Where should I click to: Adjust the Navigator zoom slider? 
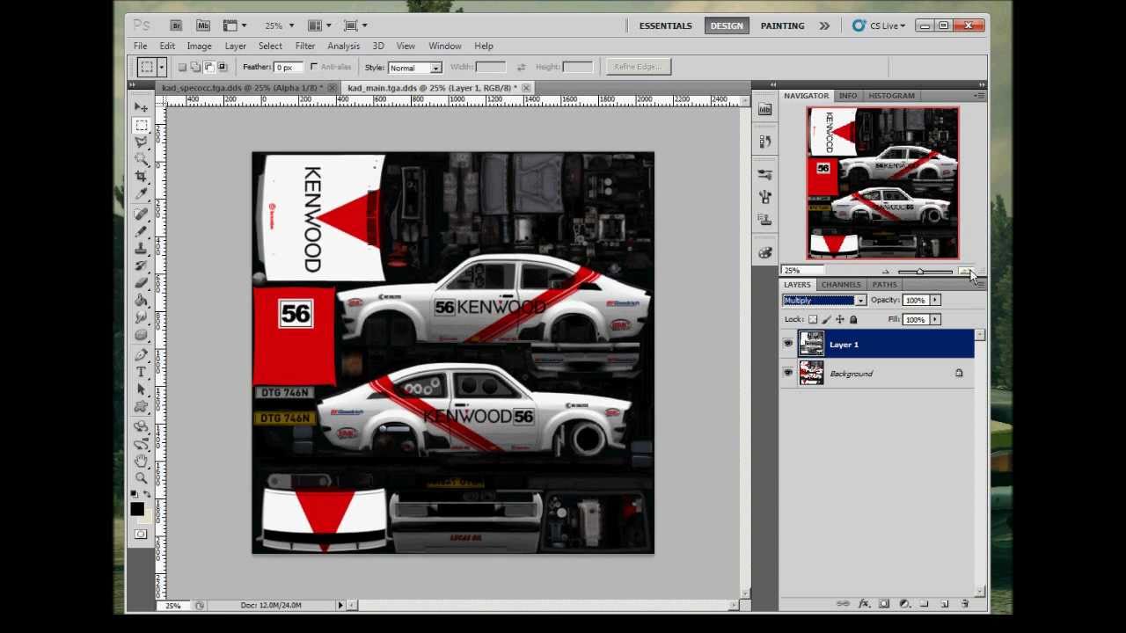pos(919,272)
